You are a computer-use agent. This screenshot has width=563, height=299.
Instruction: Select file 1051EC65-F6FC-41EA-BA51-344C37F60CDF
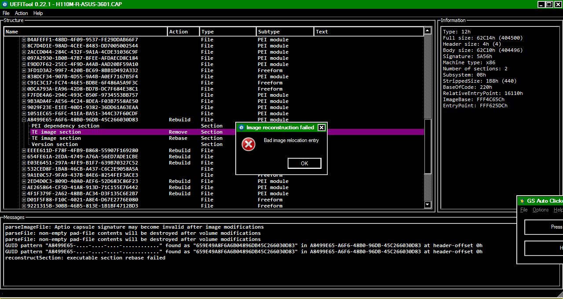tap(83, 113)
